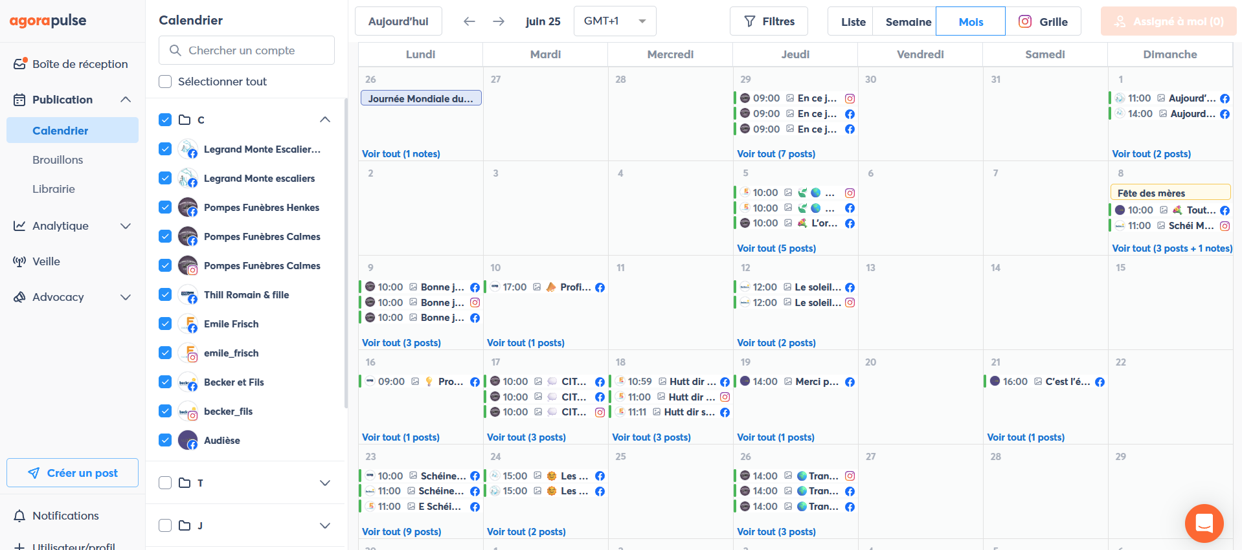1242x550 pixels.
Task: Open Brouillons in sidebar
Action: [58, 160]
